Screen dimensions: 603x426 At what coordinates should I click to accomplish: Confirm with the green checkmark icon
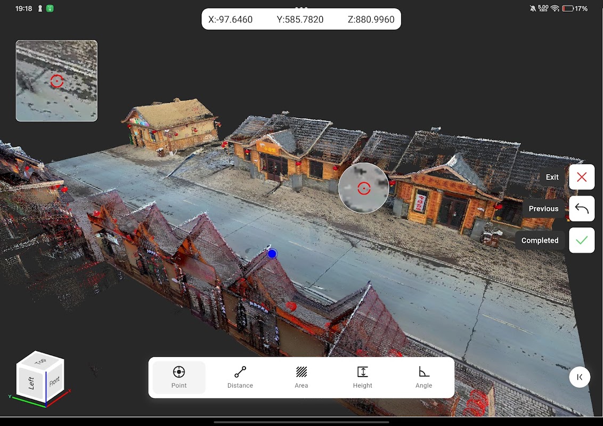[x=582, y=240]
